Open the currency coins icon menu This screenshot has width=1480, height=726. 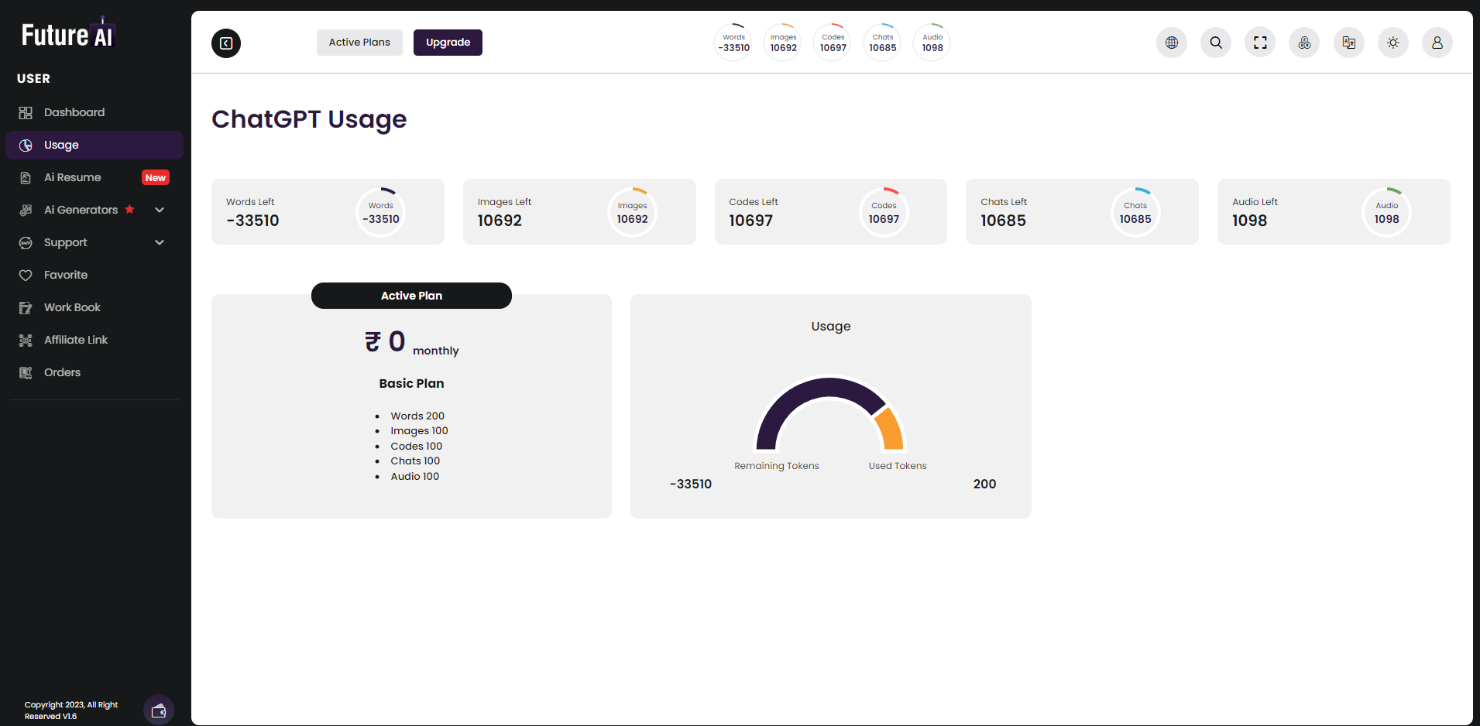coord(1304,43)
